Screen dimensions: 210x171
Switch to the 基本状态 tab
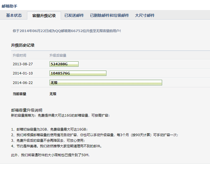tap(14, 15)
